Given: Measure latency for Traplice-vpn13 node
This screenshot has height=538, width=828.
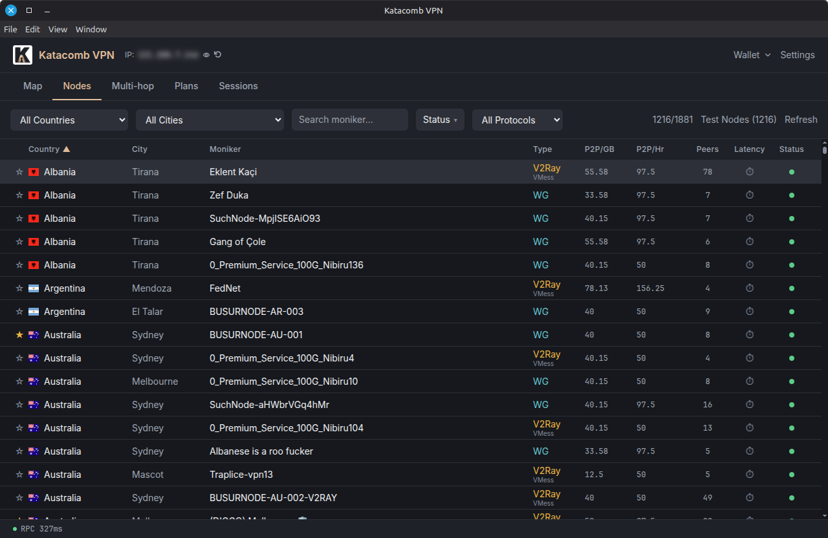Looking at the screenshot, I should pyautogui.click(x=750, y=475).
